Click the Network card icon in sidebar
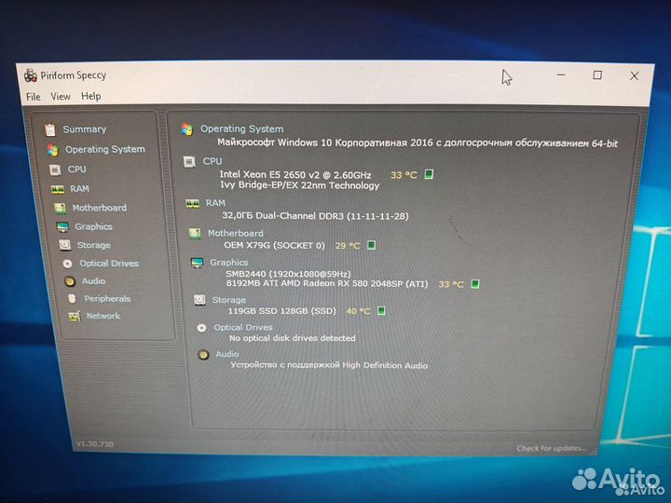The width and height of the screenshot is (671, 503). [74, 317]
